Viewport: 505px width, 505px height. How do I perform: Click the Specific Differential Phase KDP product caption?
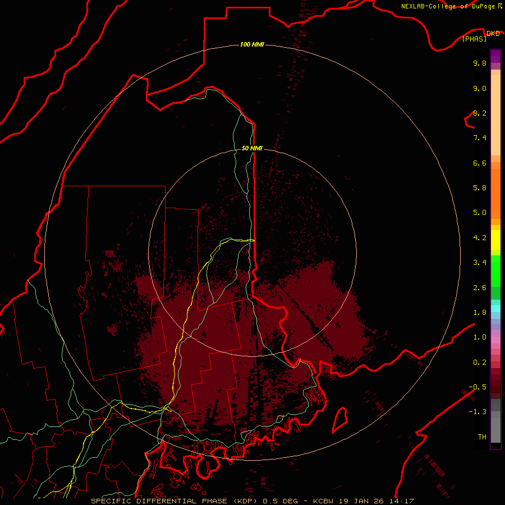pos(252,501)
